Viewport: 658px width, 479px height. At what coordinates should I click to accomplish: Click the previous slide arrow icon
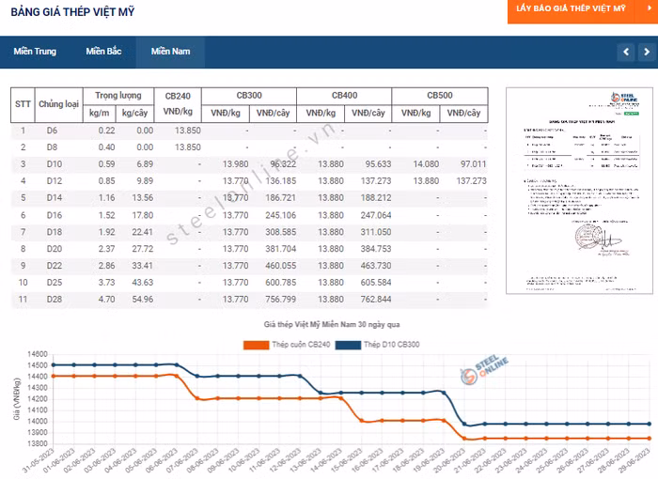pyautogui.click(x=624, y=51)
